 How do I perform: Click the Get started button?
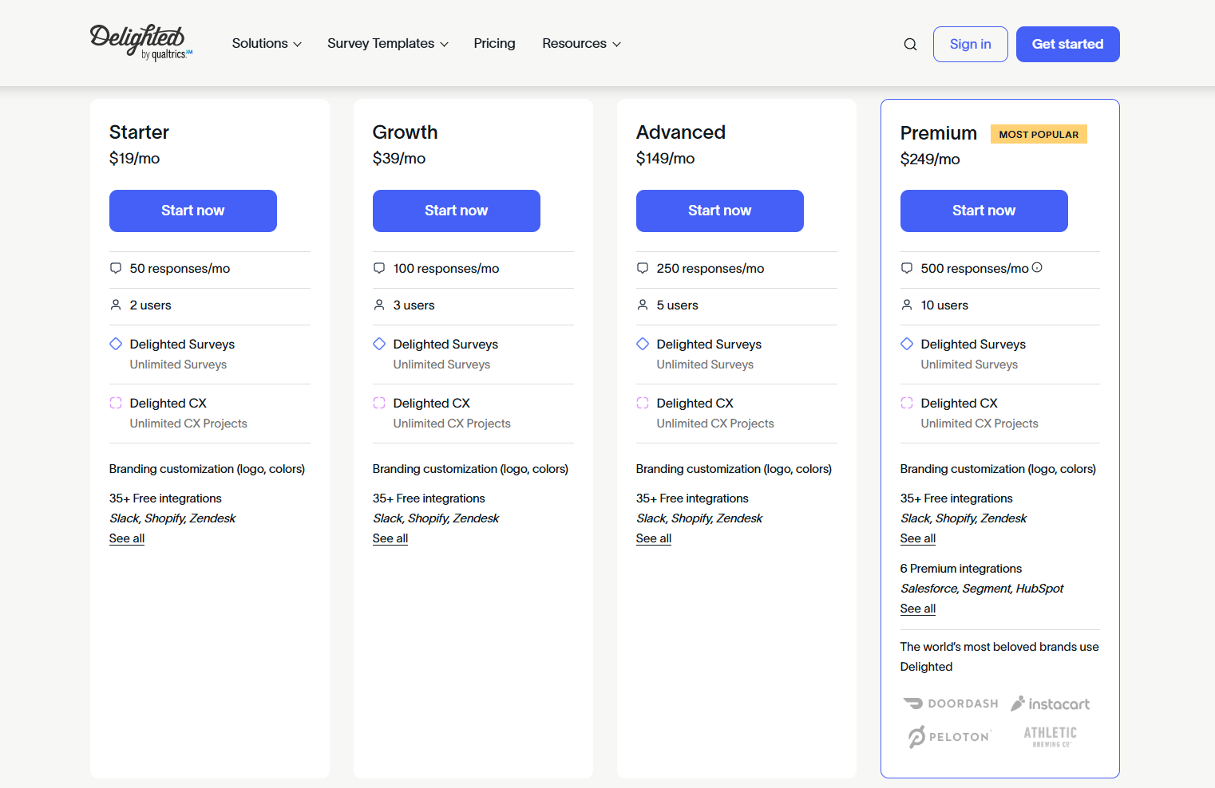click(1067, 44)
